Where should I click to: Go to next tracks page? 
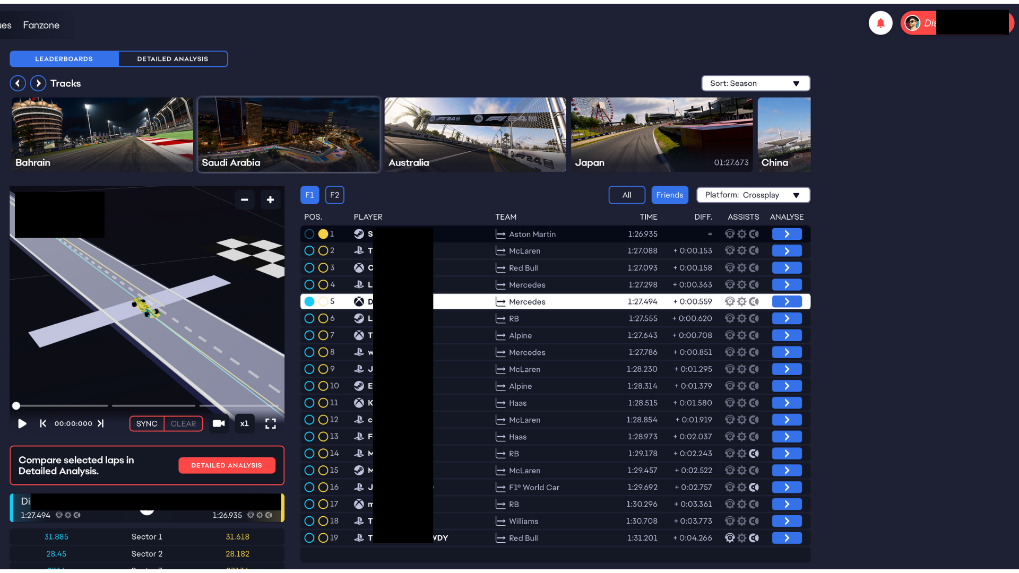click(38, 83)
